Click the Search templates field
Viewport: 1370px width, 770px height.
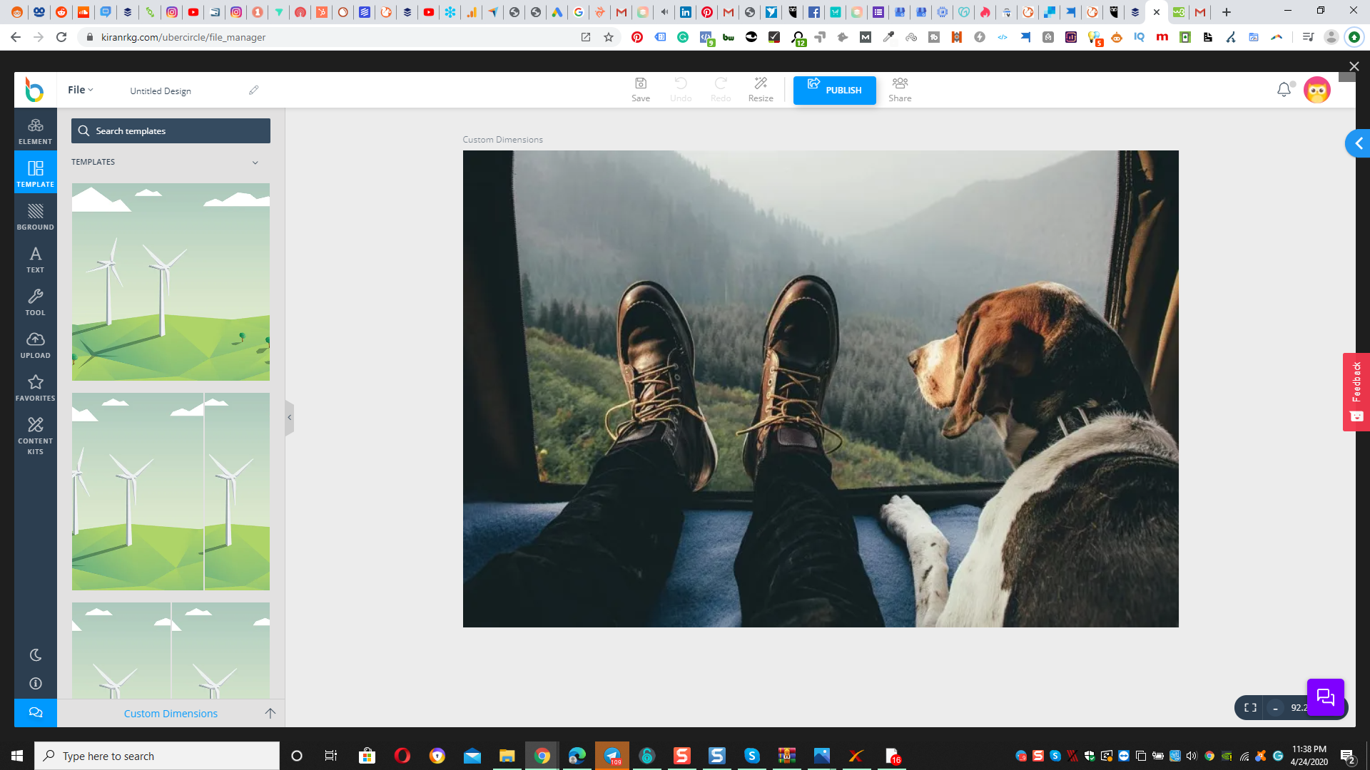tap(171, 131)
